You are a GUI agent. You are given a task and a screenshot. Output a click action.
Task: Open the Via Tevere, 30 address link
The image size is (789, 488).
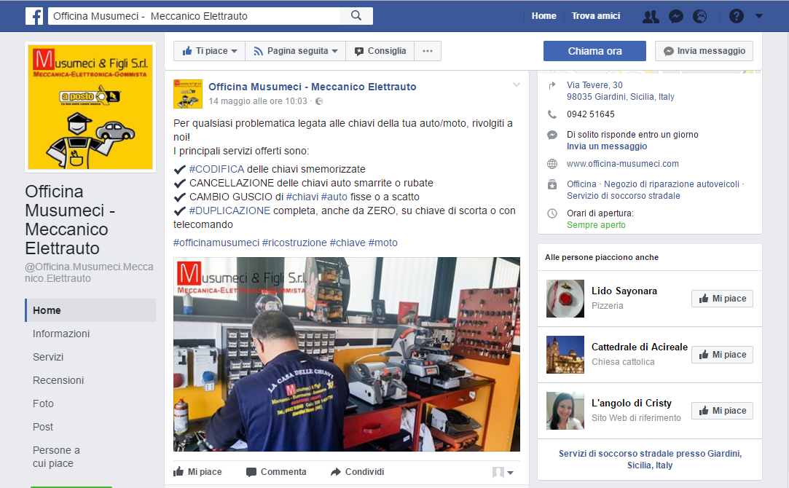click(x=621, y=90)
